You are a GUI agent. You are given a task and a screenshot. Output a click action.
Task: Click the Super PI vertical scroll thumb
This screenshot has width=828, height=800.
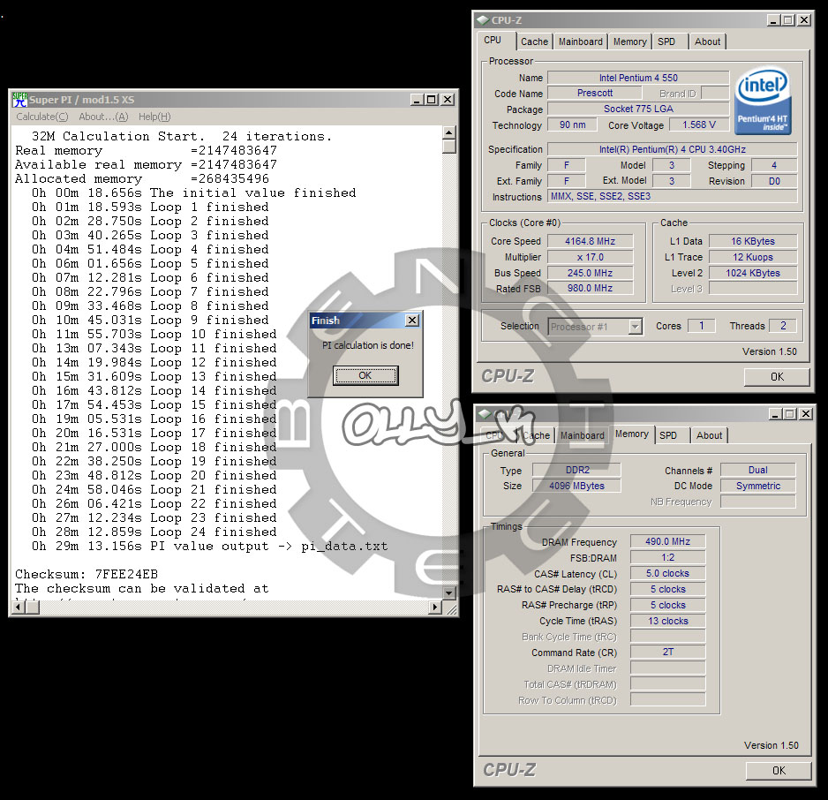[448, 146]
